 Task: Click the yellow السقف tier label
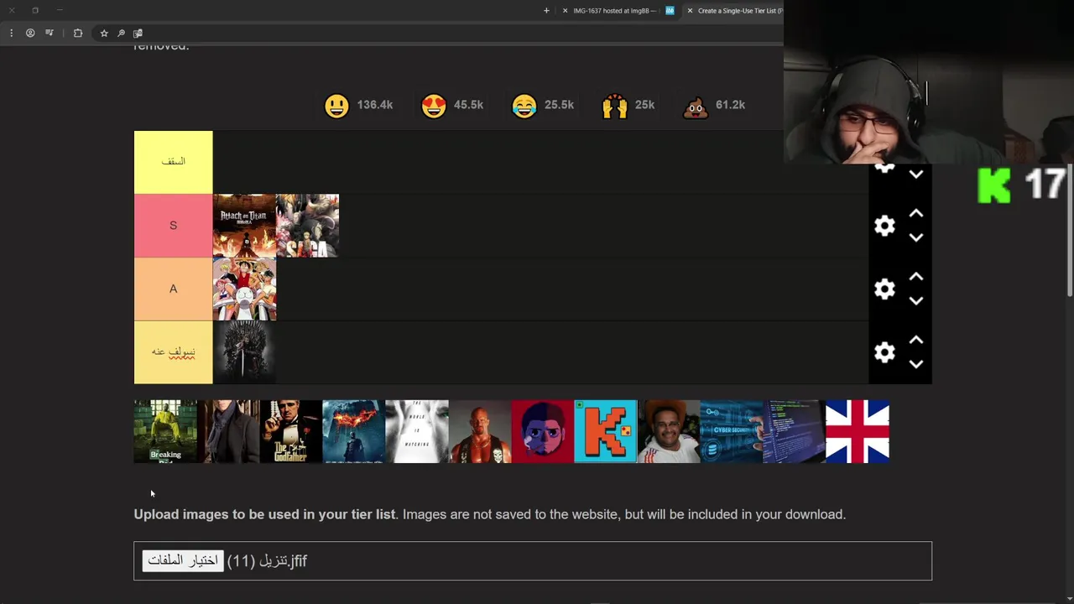pyautogui.click(x=173, y=162)
